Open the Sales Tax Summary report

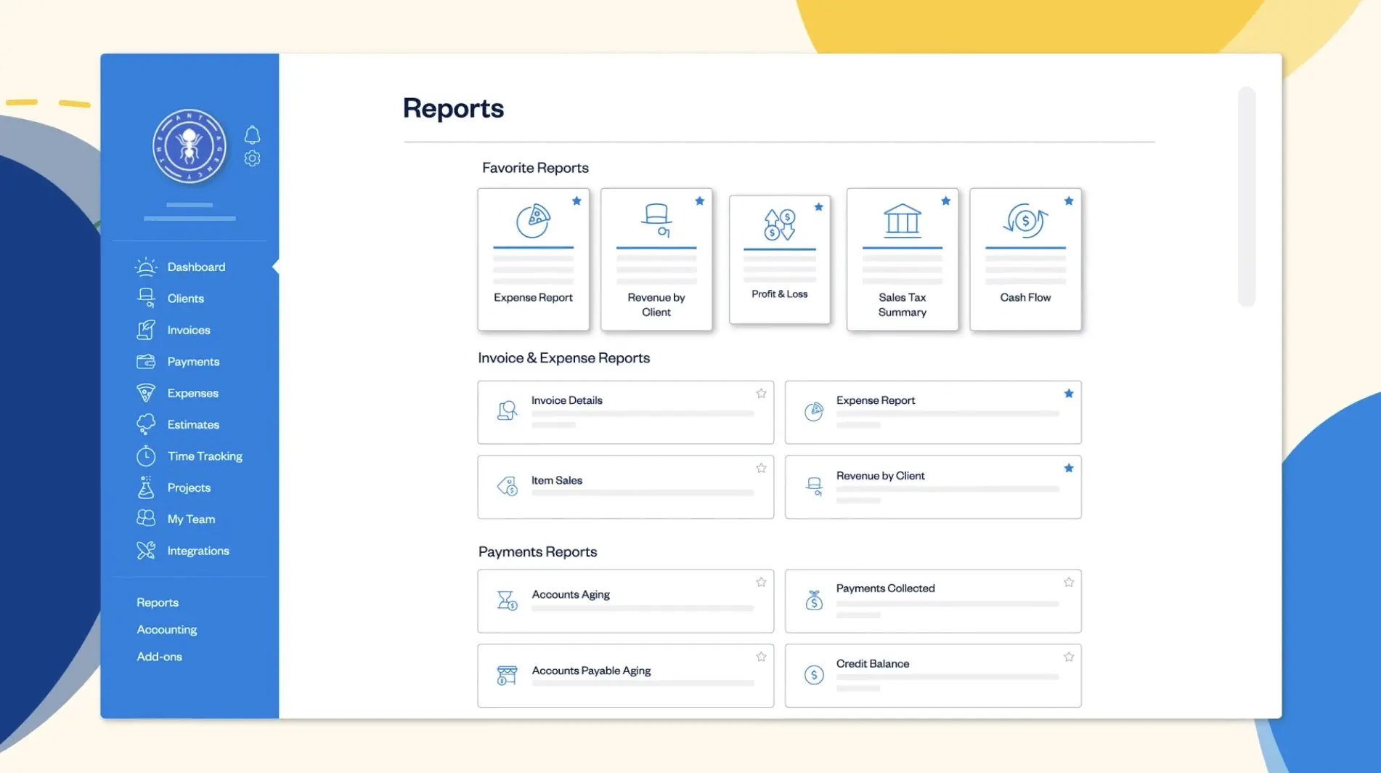tap(902, 259)
